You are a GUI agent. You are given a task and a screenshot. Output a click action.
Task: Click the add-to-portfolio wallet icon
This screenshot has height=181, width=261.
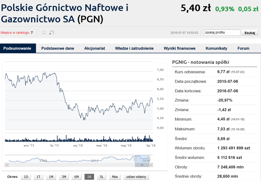tap(51, 33)
